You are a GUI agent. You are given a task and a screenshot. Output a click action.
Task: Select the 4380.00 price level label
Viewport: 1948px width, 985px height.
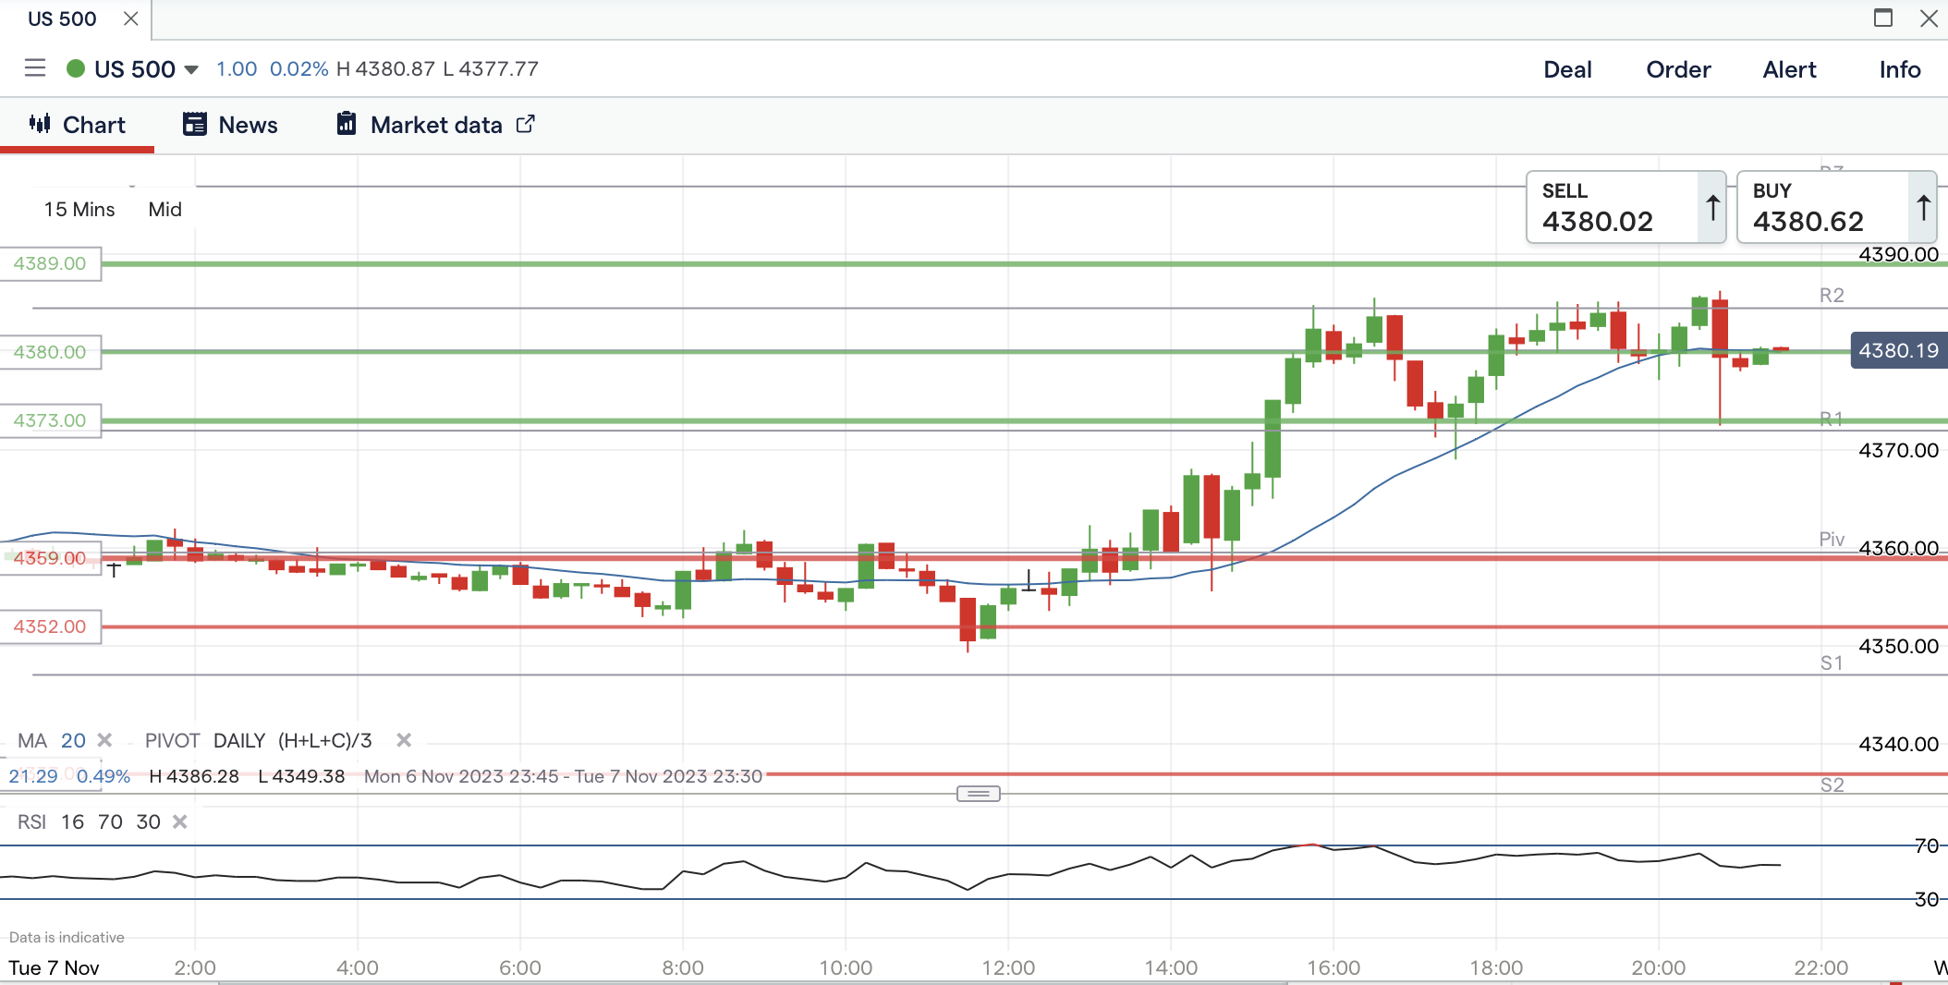pyautogui.click(x=50, y=352)
